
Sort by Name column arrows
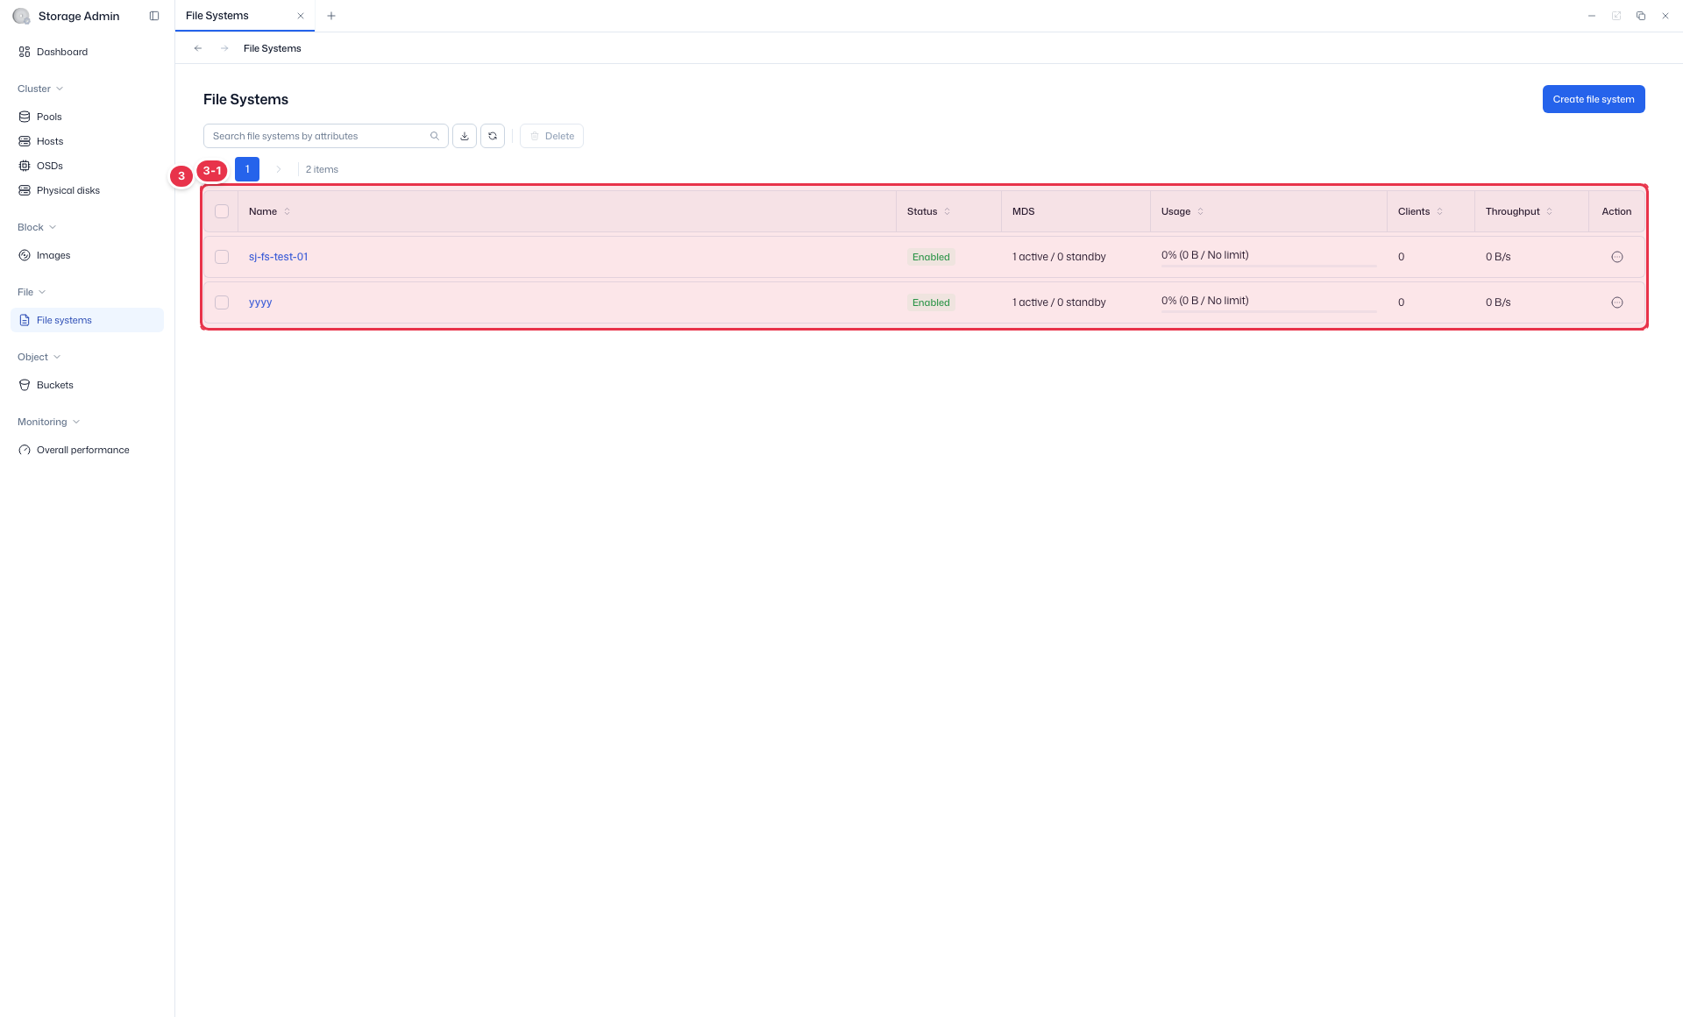(287, 211)
